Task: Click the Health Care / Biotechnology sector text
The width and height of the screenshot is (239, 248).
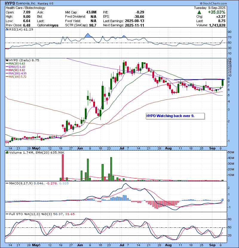Action: (x=26, y=8)
